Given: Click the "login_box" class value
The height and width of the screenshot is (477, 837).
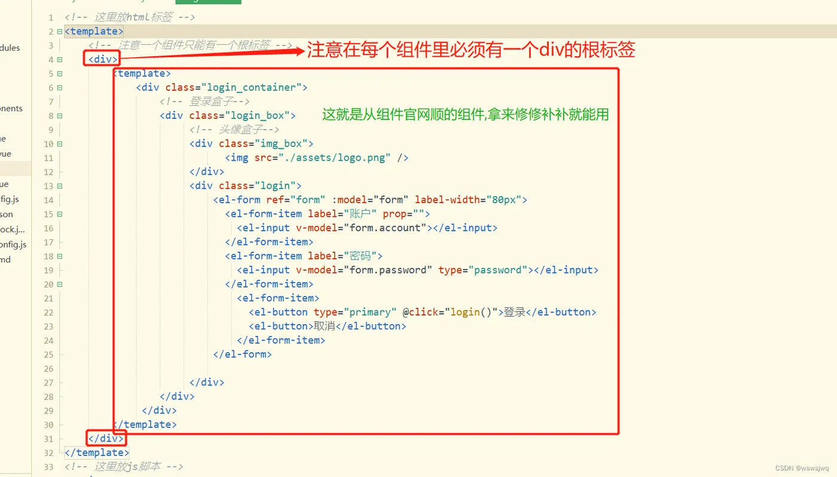Looking at the screenshot, I should click(257, 116).
